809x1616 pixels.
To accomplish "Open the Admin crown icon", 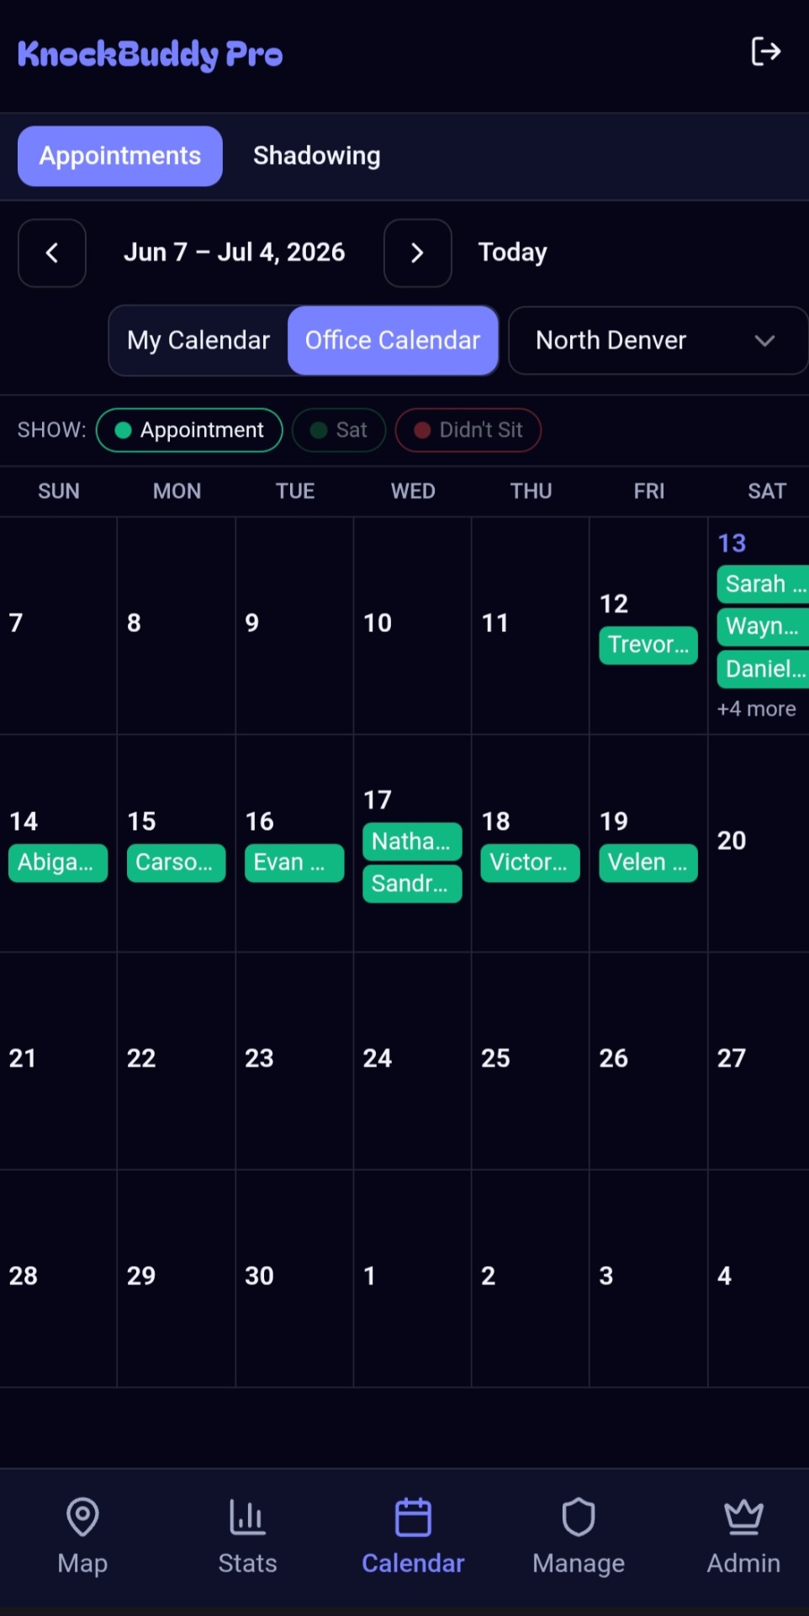I will (x=743, y=1517).
